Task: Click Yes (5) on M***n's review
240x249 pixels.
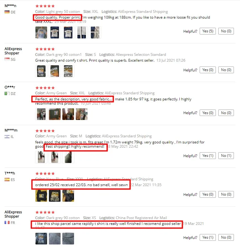Action: pos(208,31)
